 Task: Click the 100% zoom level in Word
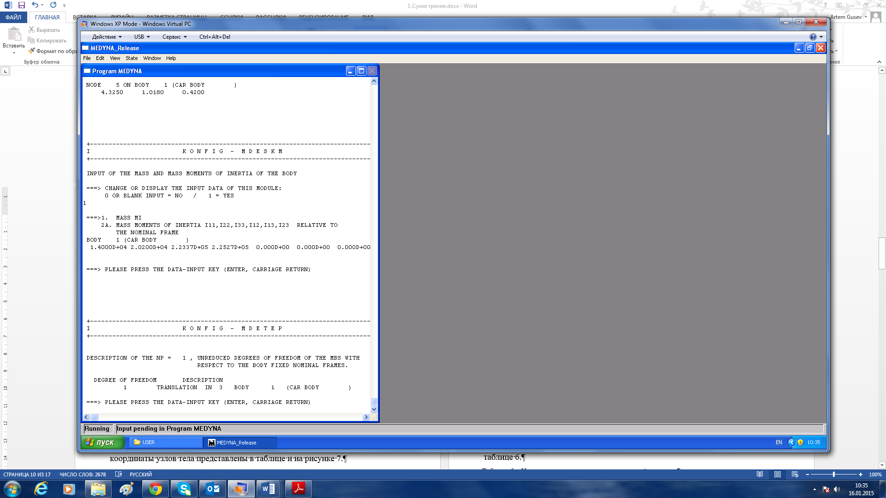(x=875, y=474)
